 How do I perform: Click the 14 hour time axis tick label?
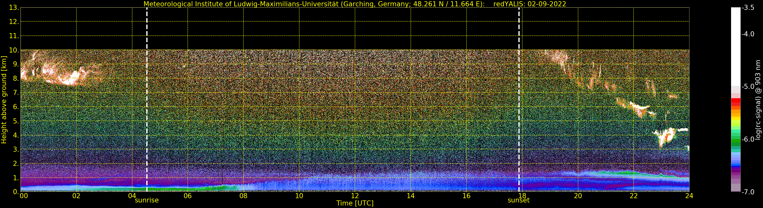(x=411, y=196)
